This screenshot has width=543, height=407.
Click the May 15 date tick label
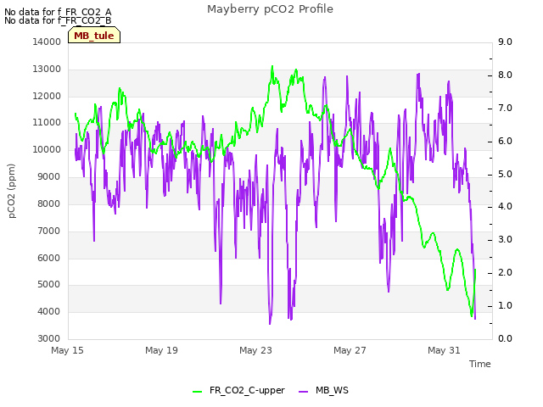pyautogui.click(x=67, y=350)
